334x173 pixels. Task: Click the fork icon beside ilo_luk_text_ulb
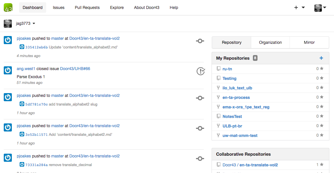tap(218, 88)
